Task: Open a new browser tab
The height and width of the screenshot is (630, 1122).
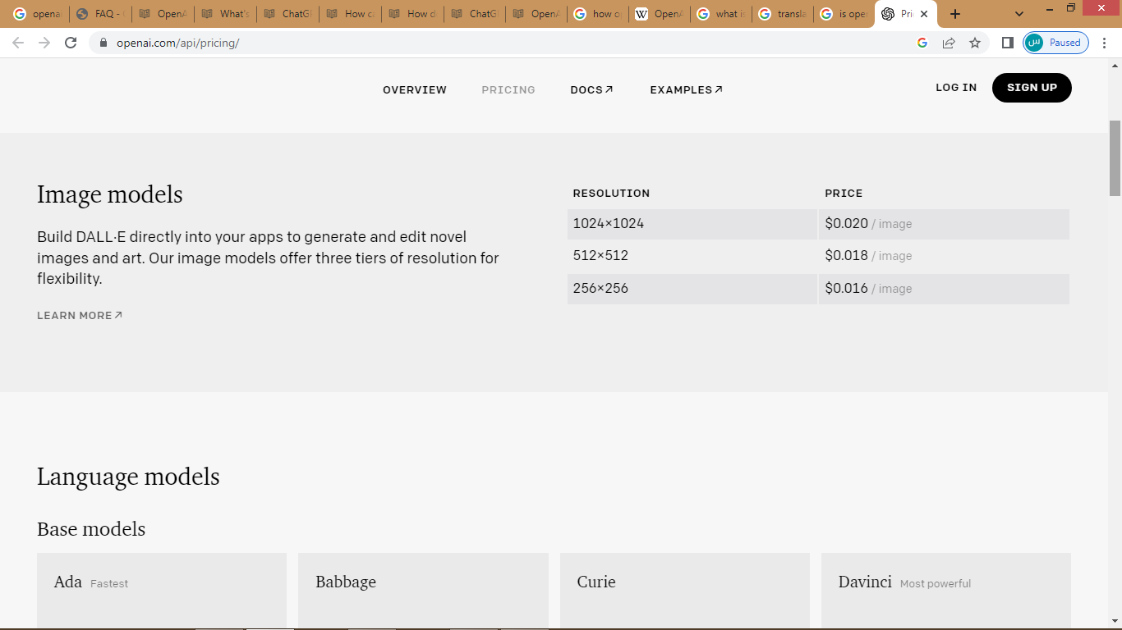Action: point(955,14)
